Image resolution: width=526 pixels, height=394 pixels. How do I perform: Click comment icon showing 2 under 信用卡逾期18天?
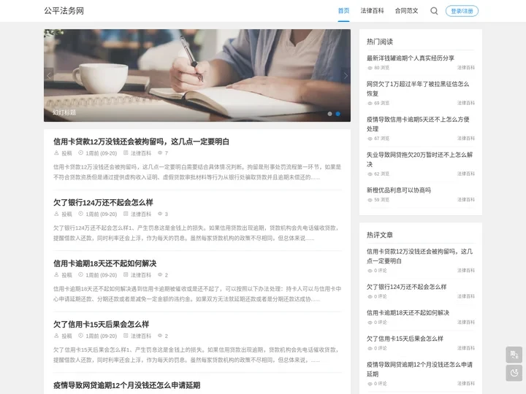coord(160,275)
